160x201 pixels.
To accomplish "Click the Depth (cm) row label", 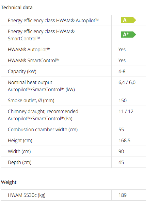I will [x=20, y=162].
